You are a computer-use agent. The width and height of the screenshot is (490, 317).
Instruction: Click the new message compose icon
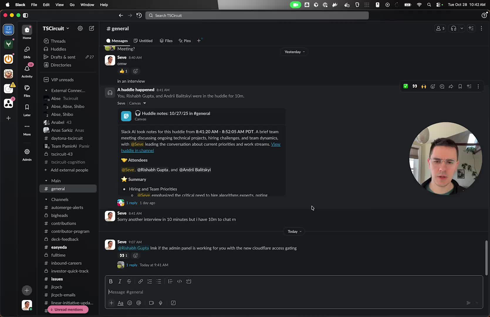92,28
